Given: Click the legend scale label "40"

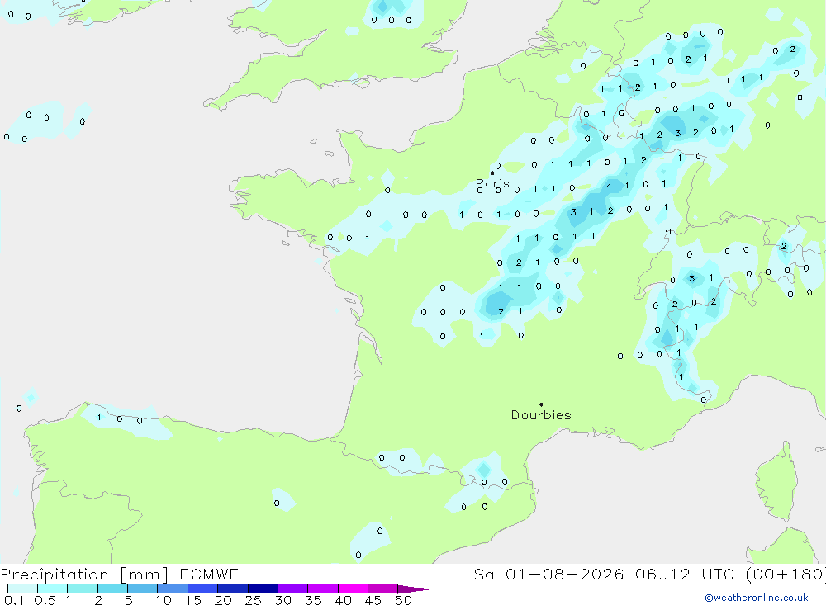Looking at the screenshot, I should (x=343, y=600).
